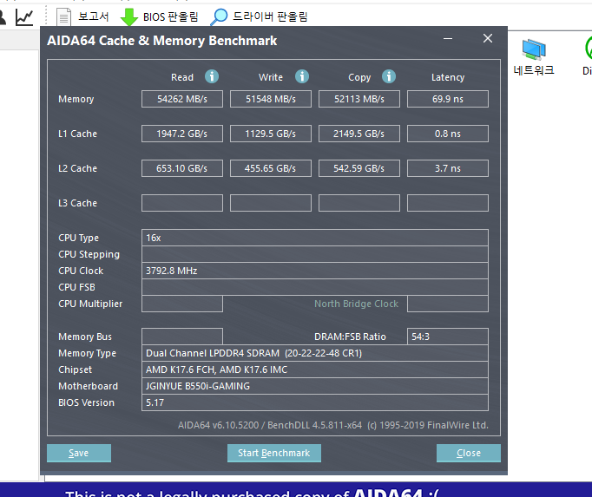592x497 pixels.
Task: Select Memory Write value 51548 MB/s
Action: click(x=271, y=99)
